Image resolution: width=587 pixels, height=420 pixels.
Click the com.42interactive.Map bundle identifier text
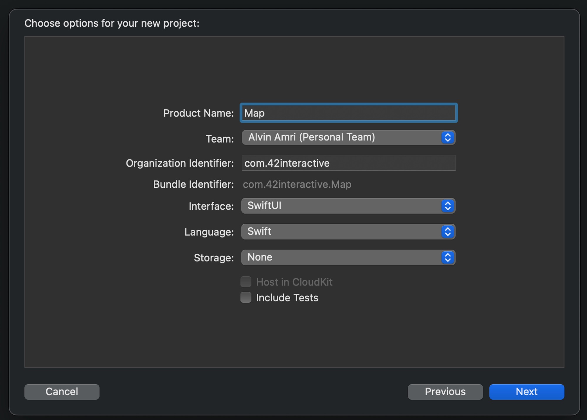coord(297,184)
